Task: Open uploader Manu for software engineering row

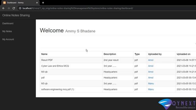Action: (151, 90)
